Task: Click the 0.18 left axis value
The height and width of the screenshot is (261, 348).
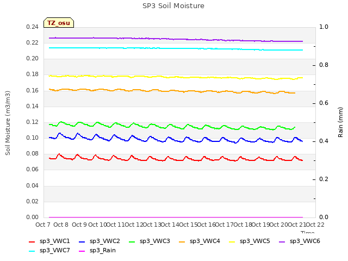Action: tap(33, 74)
